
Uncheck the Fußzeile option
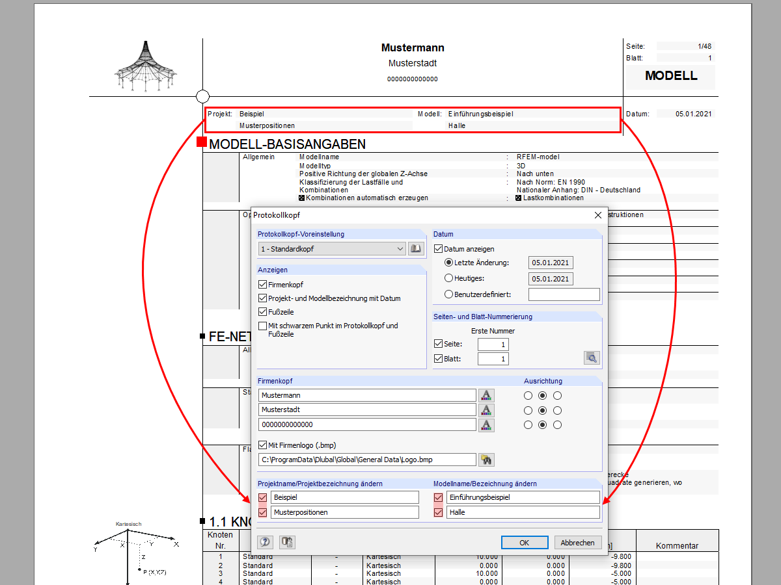pos(263,312)
